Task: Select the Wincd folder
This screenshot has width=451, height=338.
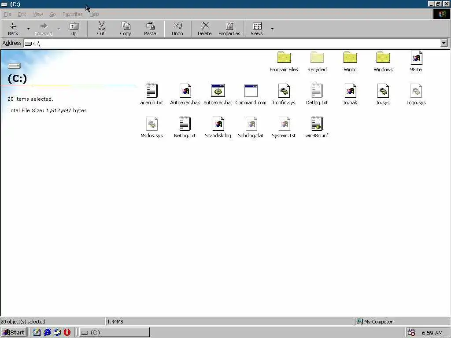Action: click(350, 62)
